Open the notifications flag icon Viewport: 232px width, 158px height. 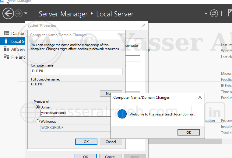click(x=230, y=13)
